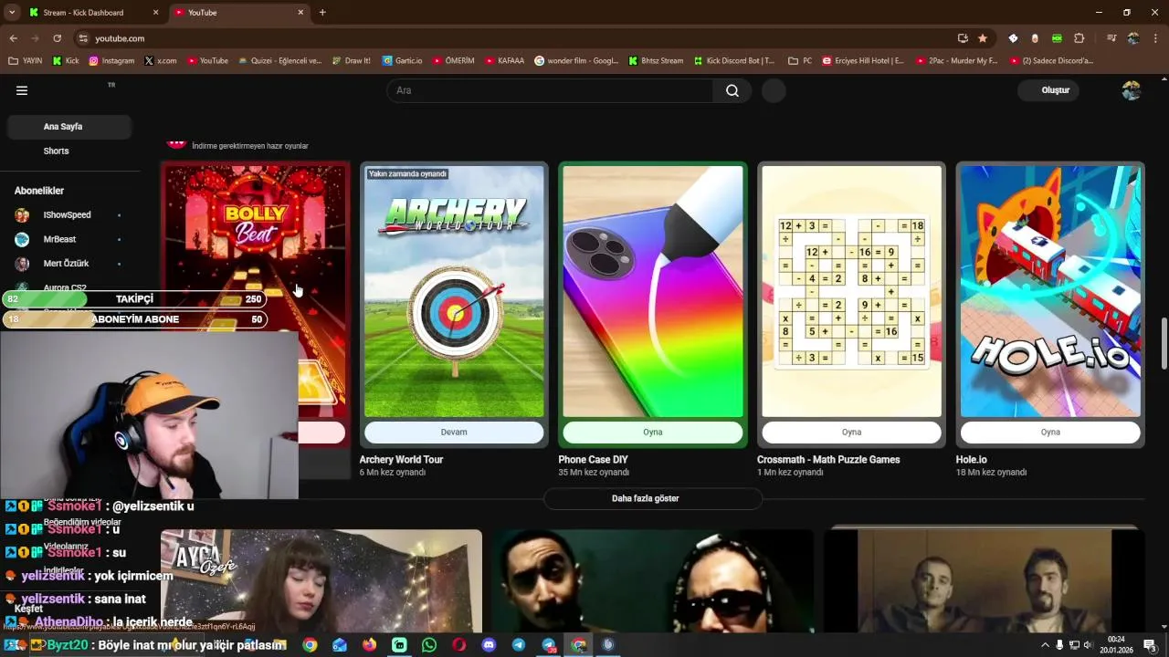Open the Kick bookmark in bookmarks bar

tap(66, 61)
